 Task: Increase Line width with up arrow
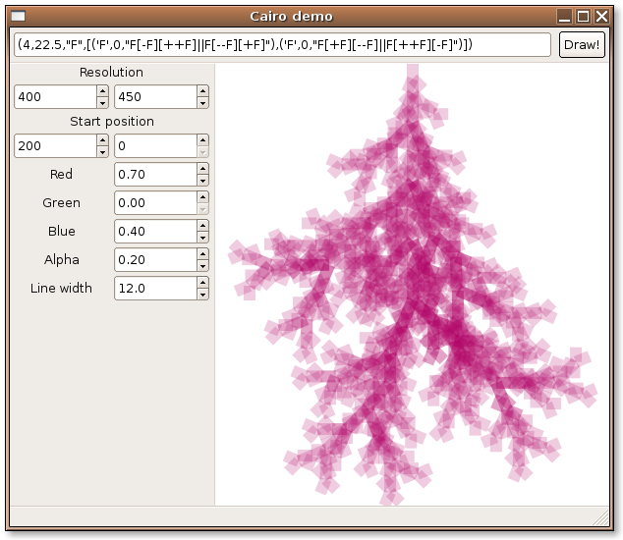point(202,283)
